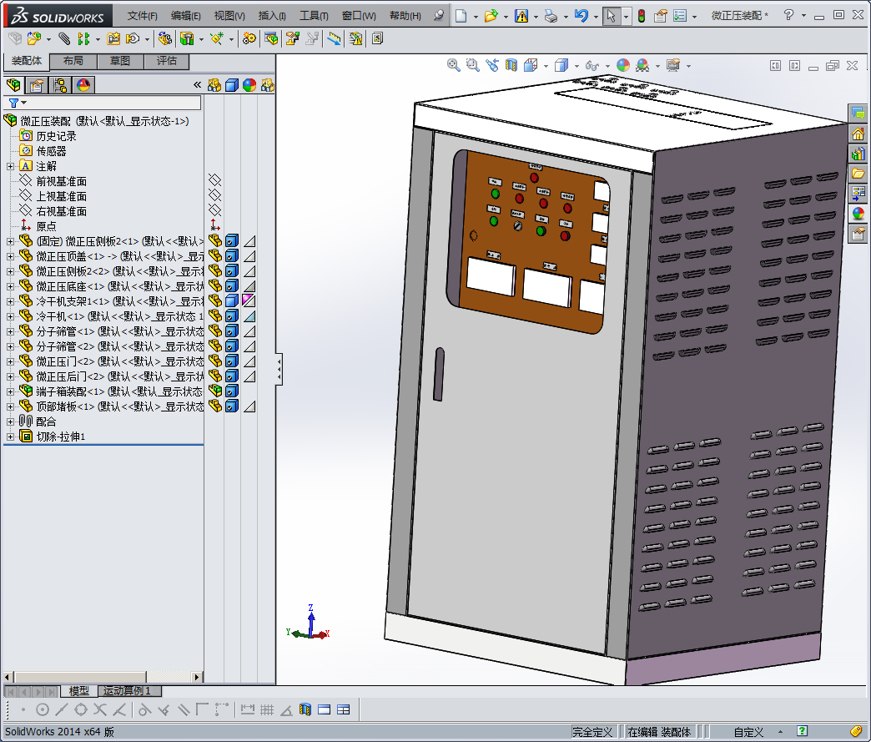Toggle hide/show for 微正压顶盖 component
This screenshot has height=742, width=871.
(214, 255)
